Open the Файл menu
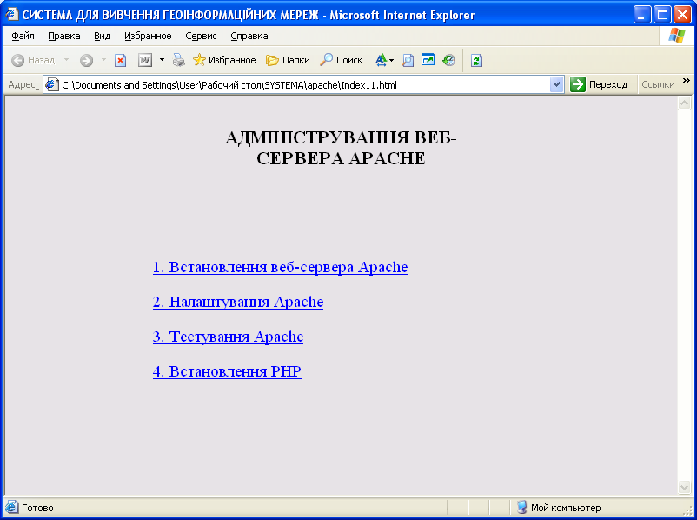This screenshot has height=520, width=697. (x=23, y=36)
